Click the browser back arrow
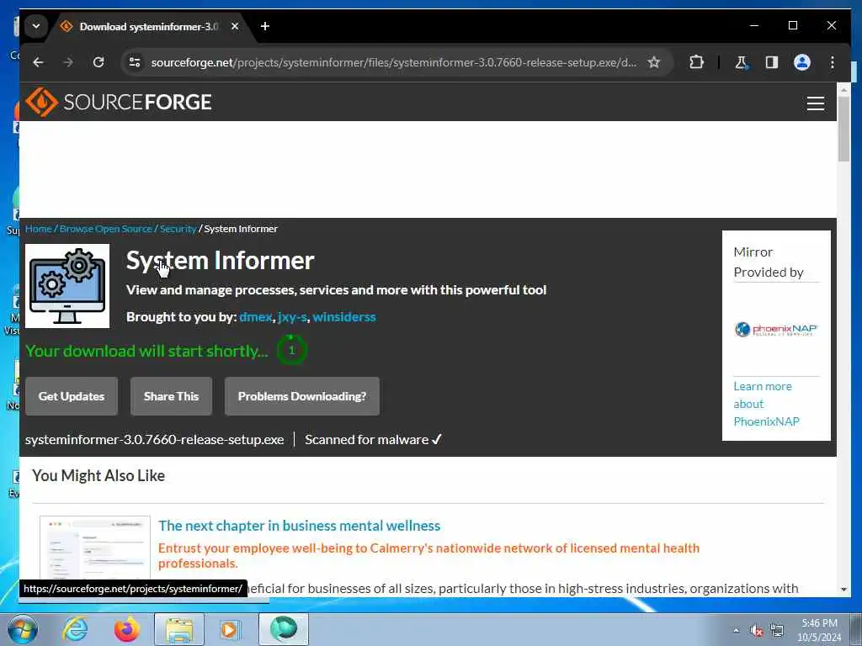The image size is (862, 646). [38, 62]
